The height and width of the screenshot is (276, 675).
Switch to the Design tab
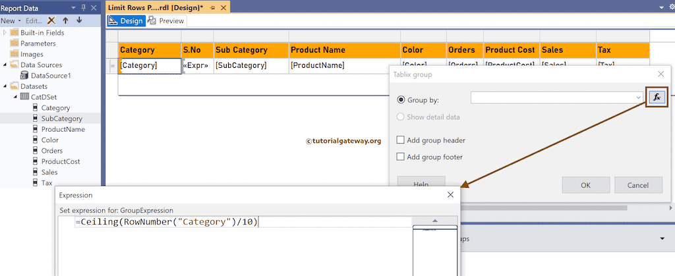(126, 20)
